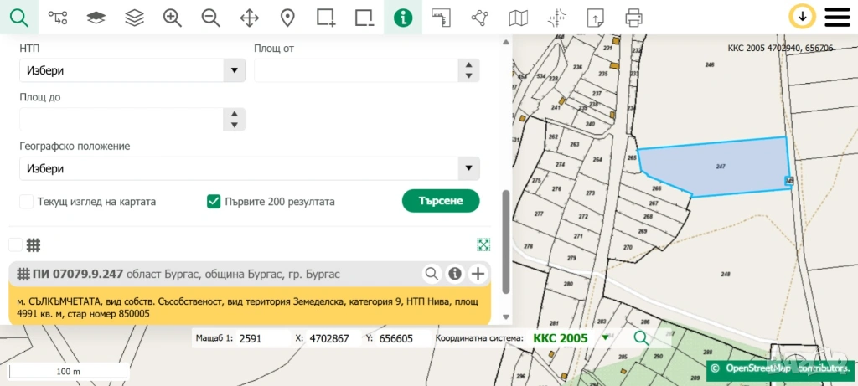Click info icon on parcel 07079.9.247 result

coord(455,274)
